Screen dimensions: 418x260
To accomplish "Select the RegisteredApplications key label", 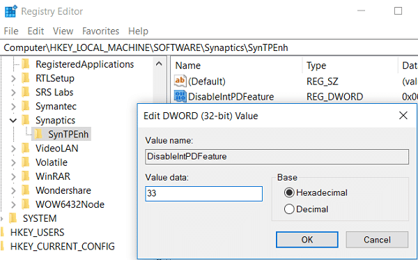I will (85, 64).
